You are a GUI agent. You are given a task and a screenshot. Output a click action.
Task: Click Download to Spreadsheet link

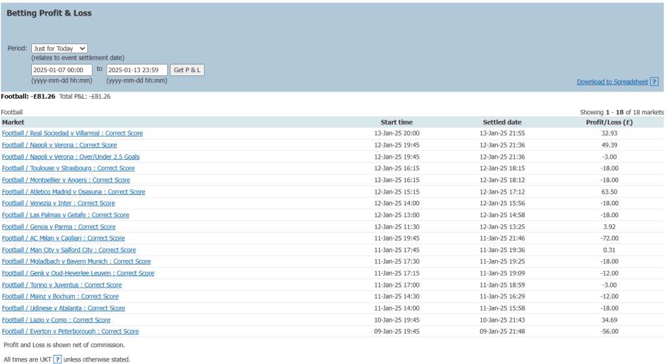[612, 82]
